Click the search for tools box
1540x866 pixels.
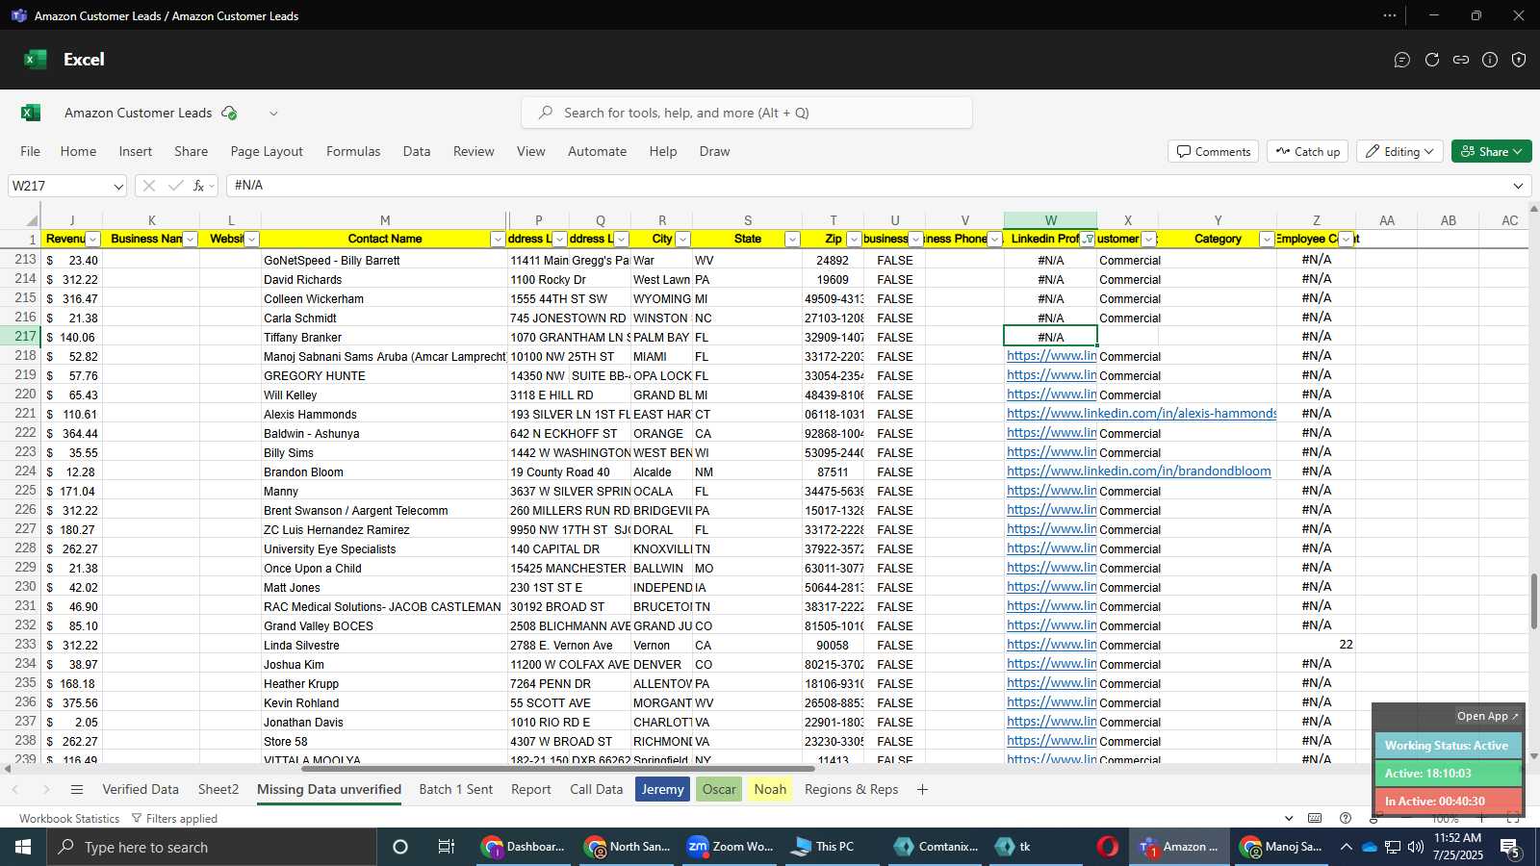tap(747, 113)
